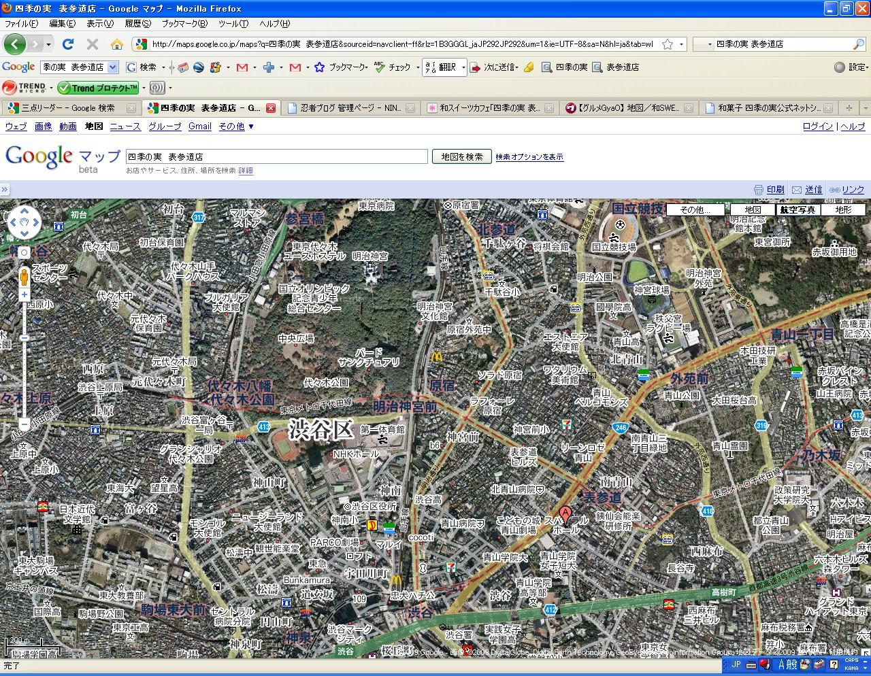The height and width of the screenshot is (676, 871).
Task: Click the red A location marker
Action: (x=565, y=515)
